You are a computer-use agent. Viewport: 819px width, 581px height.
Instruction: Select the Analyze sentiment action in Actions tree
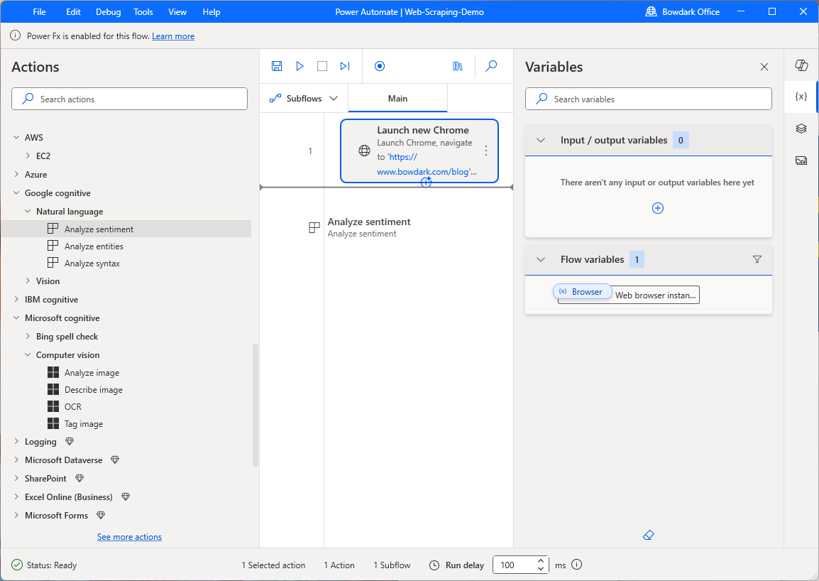(126, 229)
